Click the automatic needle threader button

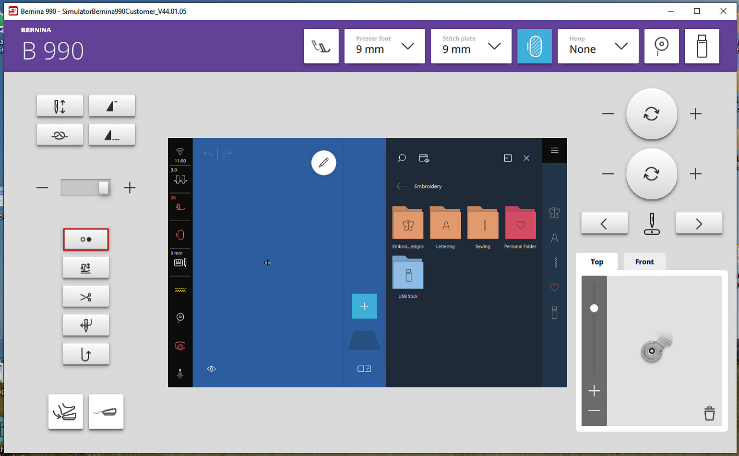click(x=86, y=326)
